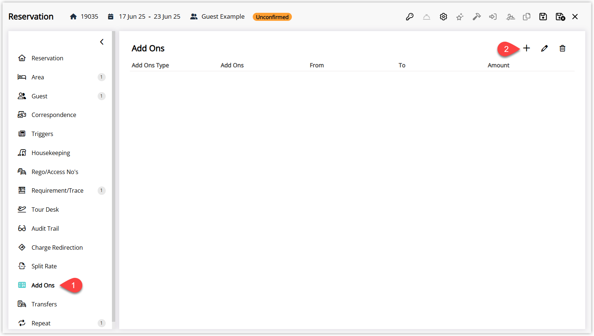Click the Amount column header

coord(499,65)
